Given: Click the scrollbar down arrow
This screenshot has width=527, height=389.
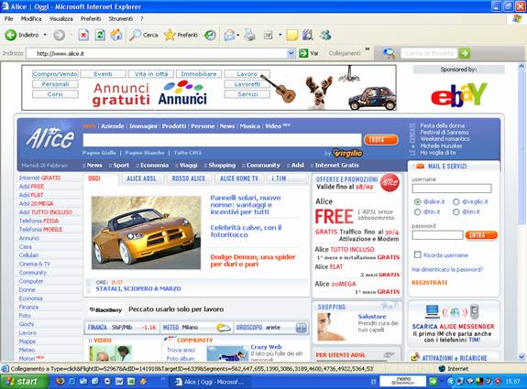Looking at the screenshot, I should (522, 356).
